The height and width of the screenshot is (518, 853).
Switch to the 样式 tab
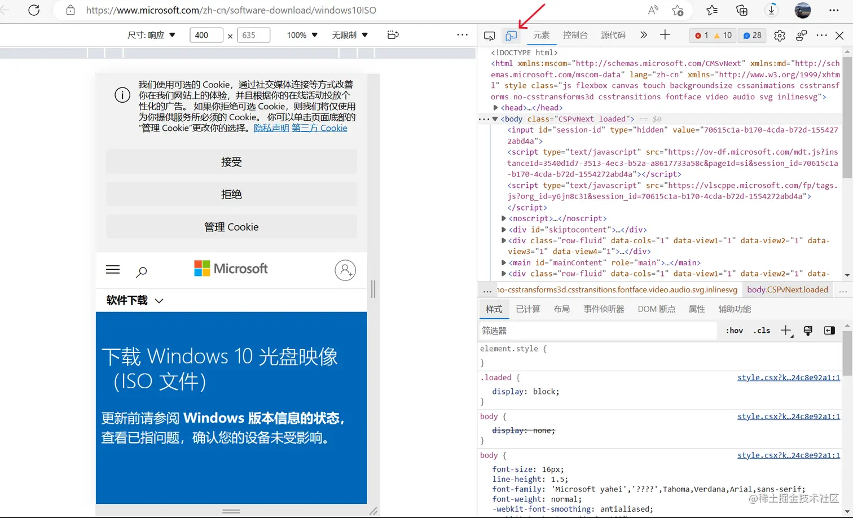click(x=494, y=309)
